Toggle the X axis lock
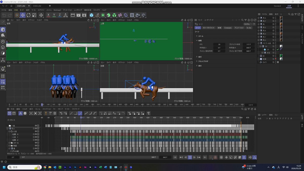Image resolution: width=304 pixels, height=171 pixels. click(48, 15)
